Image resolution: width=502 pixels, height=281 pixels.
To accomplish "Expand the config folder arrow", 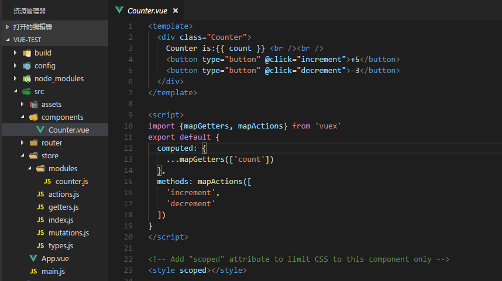I will click(x=15, y=65).
